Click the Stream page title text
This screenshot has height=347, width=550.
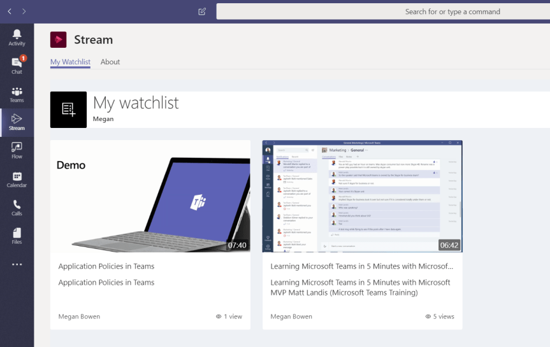(x=93, y=40)
